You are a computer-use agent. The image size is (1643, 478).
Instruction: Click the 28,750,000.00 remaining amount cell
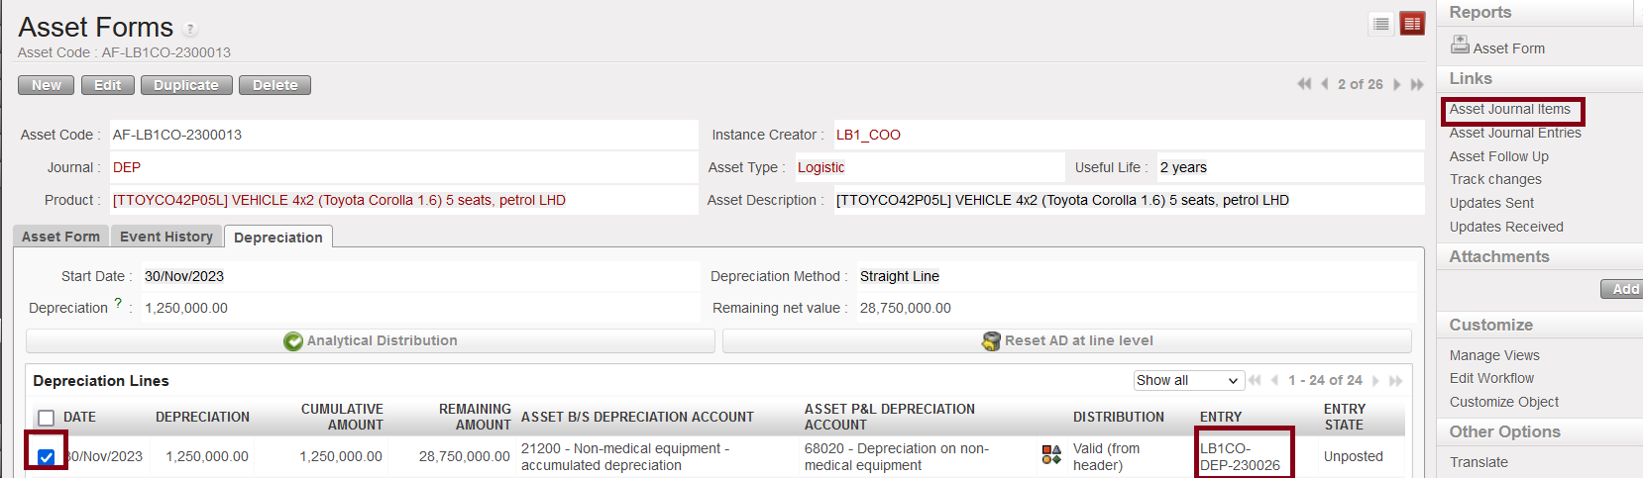[x=464, y=456]
